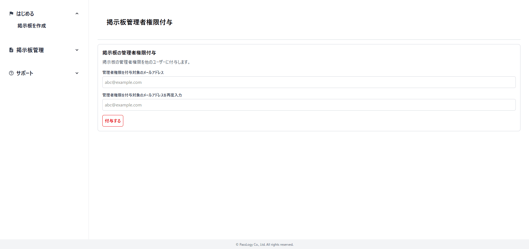Click the 管理者権限を付与対象のメールアドレス field label

click(x=133, y=73)
